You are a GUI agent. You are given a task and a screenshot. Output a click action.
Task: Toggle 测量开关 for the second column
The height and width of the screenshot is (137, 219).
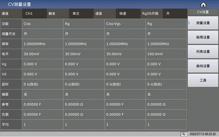tap(84, 34)
